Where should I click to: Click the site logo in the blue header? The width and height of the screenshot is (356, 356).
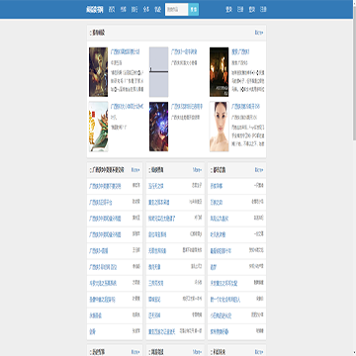click(x=94, y=10)
